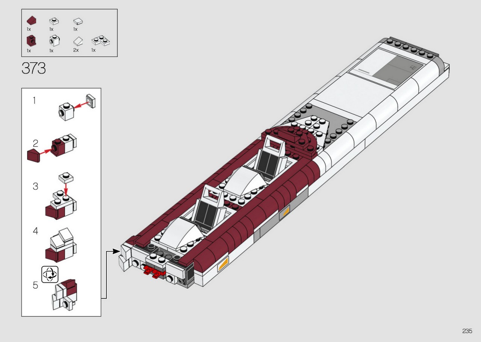
Task: Select sub-step 3 assembly with plate going down
Action: click(61, 196)
